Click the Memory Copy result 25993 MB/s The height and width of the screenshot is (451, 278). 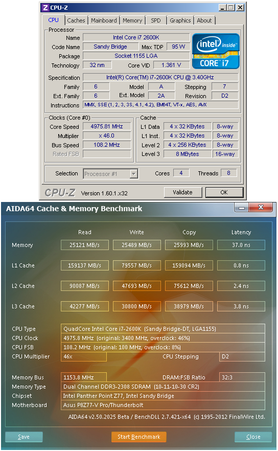[189, 245]
